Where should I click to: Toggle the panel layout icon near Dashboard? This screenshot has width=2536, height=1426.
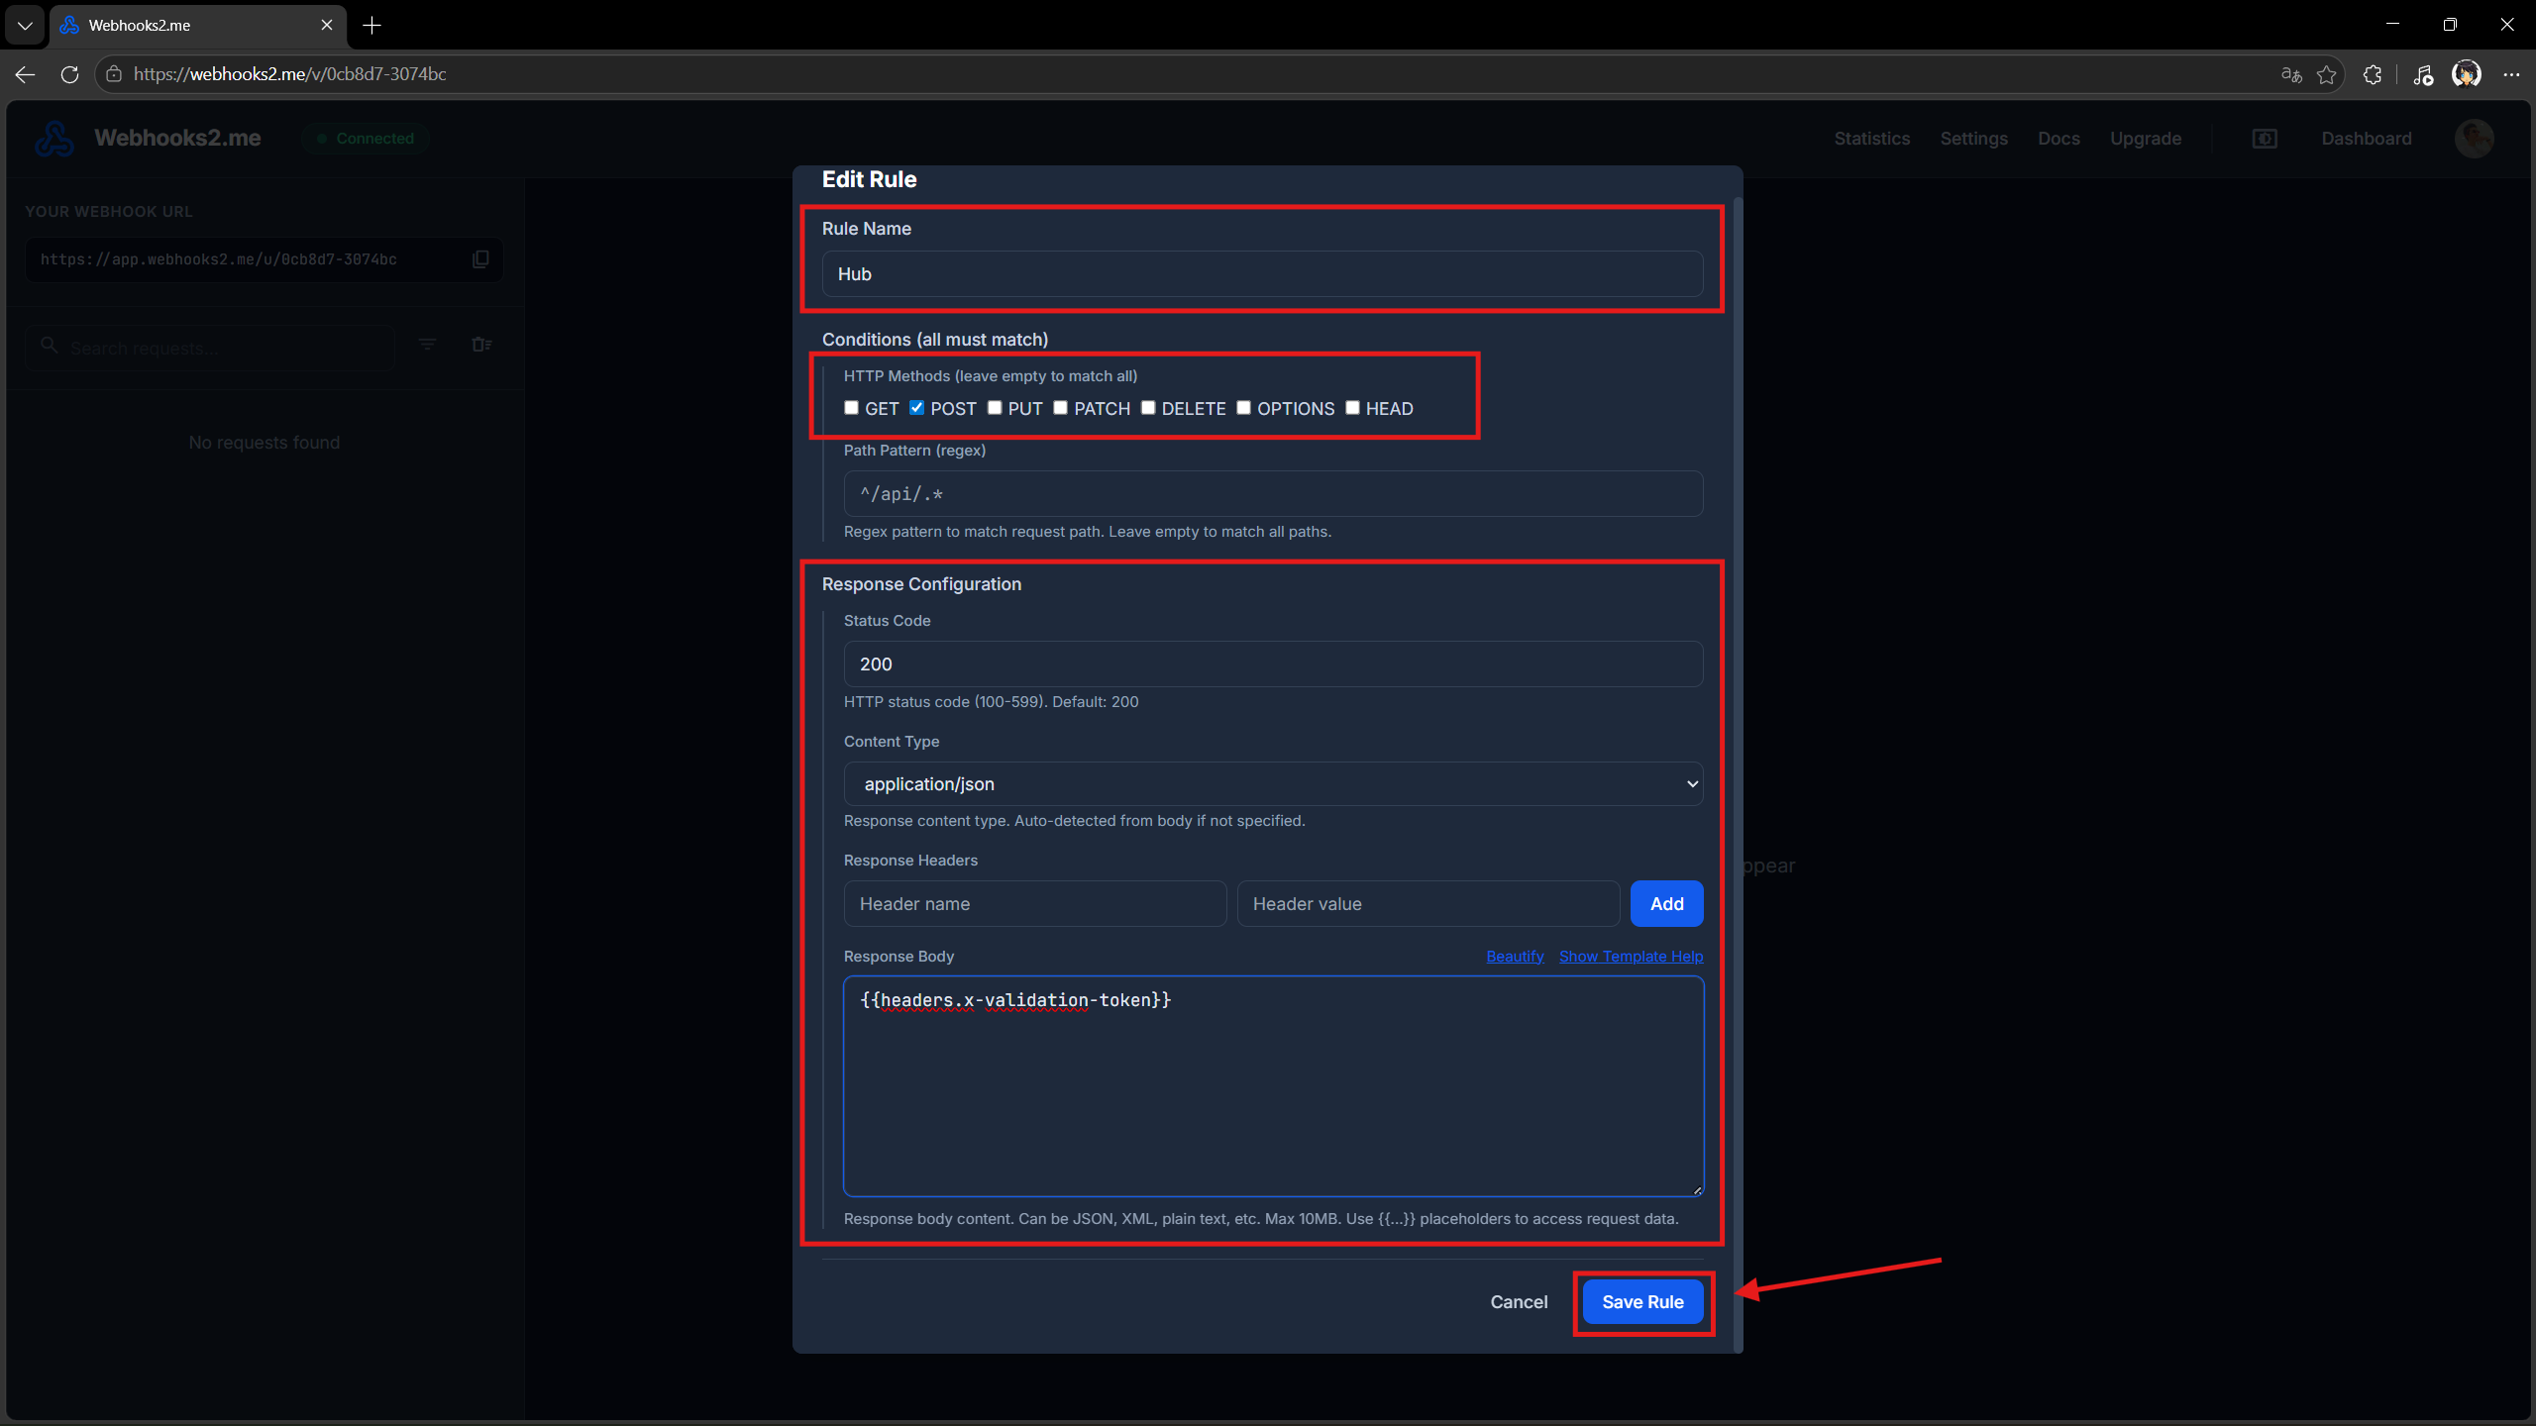pos(2265,139)
